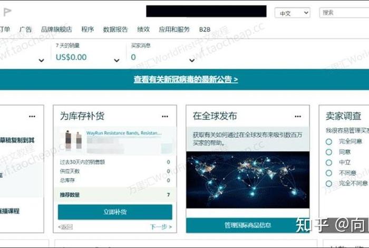Open the 数据报告 menu

[115, 30]
